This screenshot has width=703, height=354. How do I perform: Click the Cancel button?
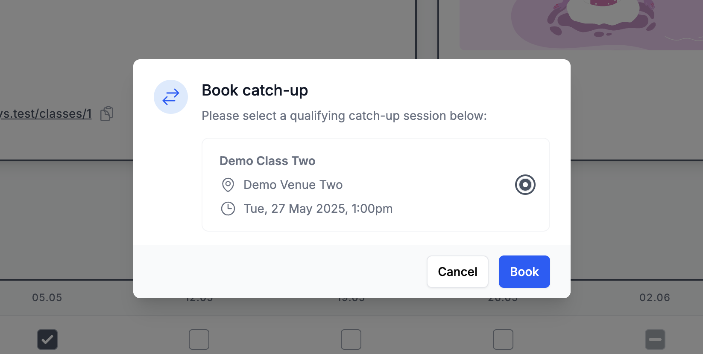(x=457, y=272)
